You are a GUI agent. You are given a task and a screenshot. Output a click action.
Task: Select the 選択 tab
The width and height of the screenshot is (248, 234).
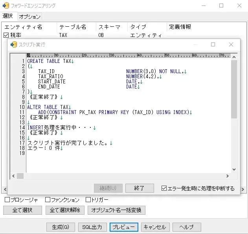point(8,16)
